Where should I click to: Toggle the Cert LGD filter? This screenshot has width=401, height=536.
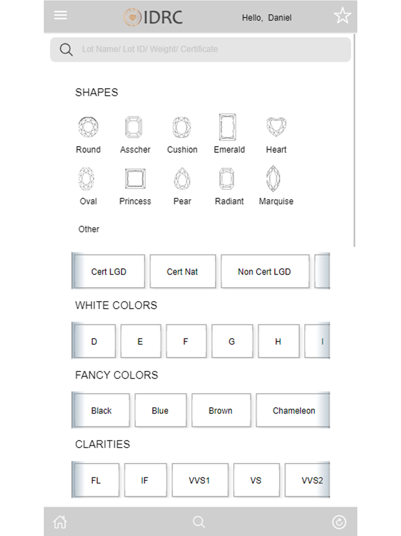tap(108, 271)
